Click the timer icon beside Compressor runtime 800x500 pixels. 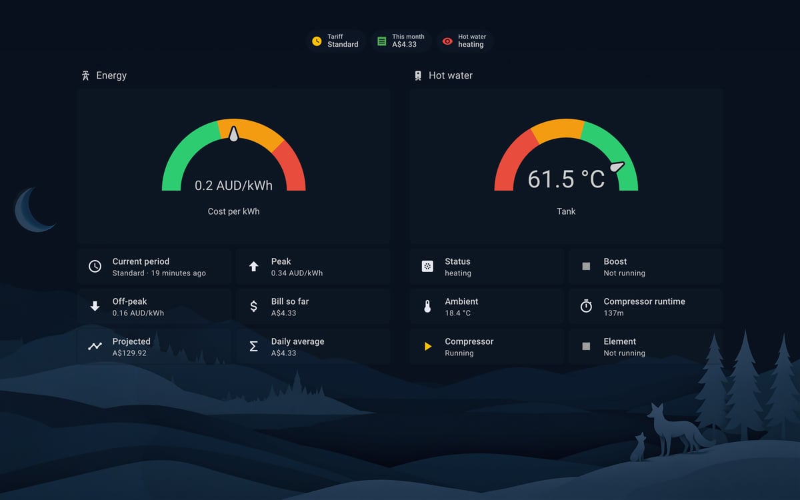click(586, 306)
